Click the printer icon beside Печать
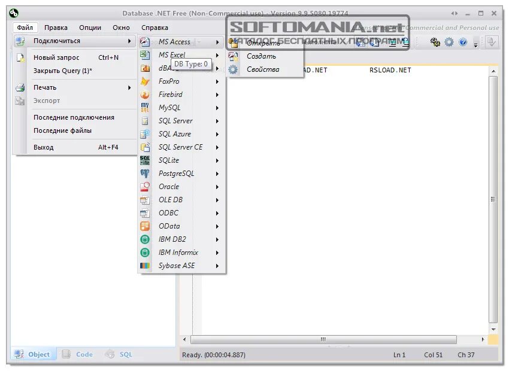Image resolution: width=509 pixels, height=371 pixels. [20, 87]
